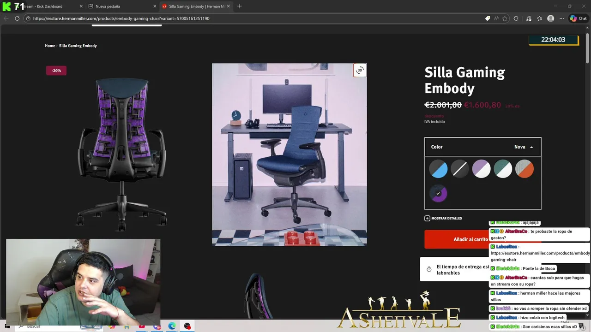Open the YouTube taskbar icon
Image resolution: width=591 pixels, height=332 pixels.
click(142, 326)
